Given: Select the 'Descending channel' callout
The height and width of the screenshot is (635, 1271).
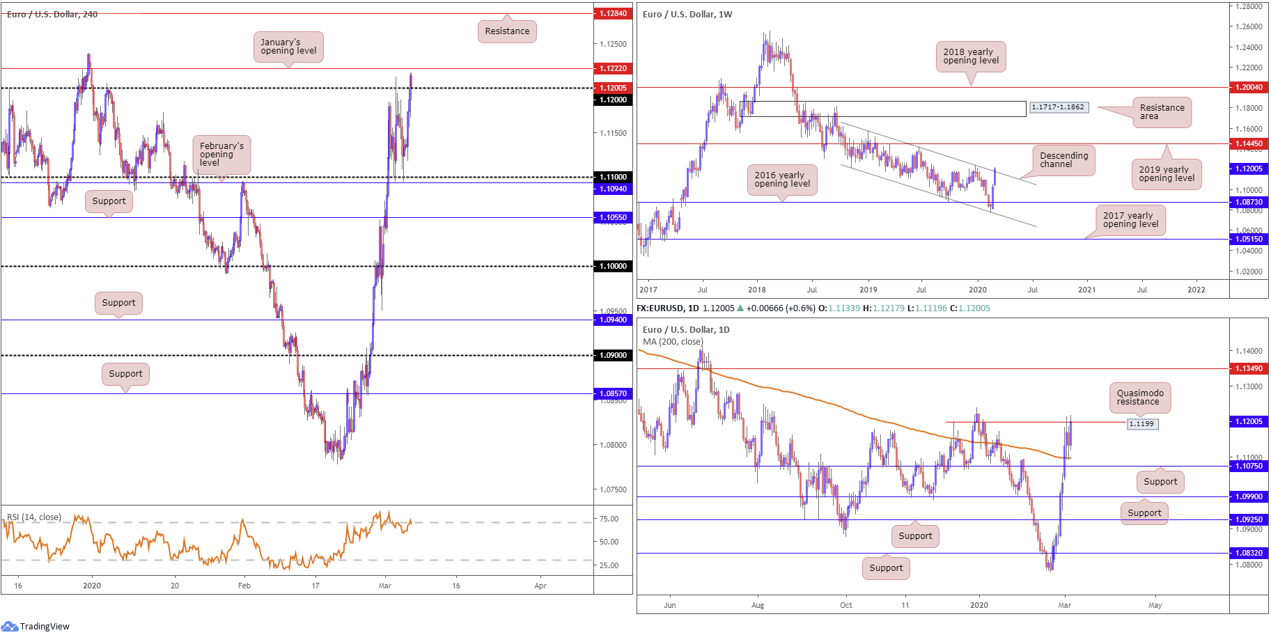Looking at the screenshot, I should coord(1063,160).
